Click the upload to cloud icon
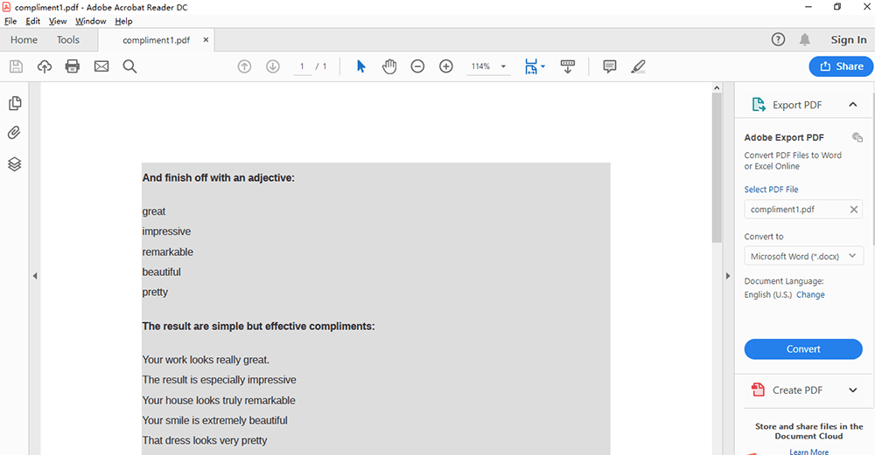 pos(45,66)
